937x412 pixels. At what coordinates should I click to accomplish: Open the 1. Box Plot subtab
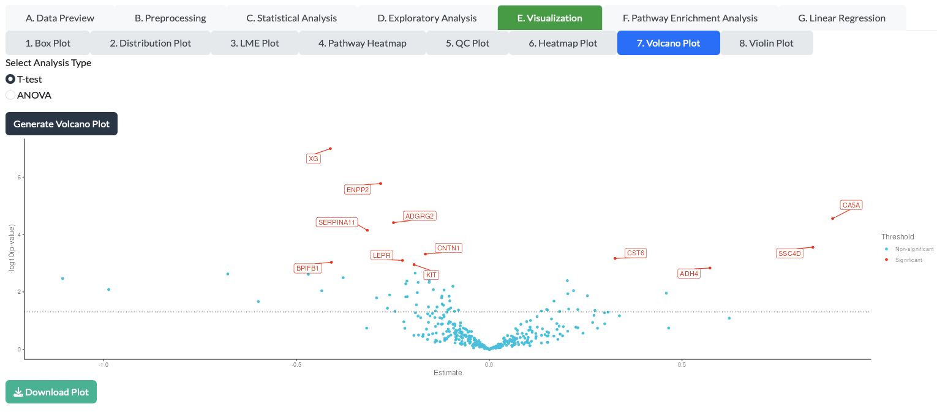click(48, 43)
